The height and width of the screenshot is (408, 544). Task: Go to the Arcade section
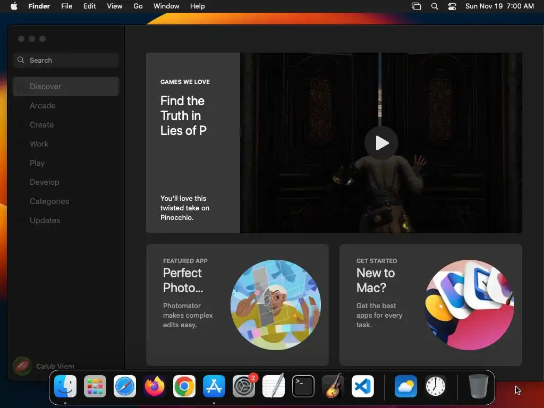pos(66,106)
